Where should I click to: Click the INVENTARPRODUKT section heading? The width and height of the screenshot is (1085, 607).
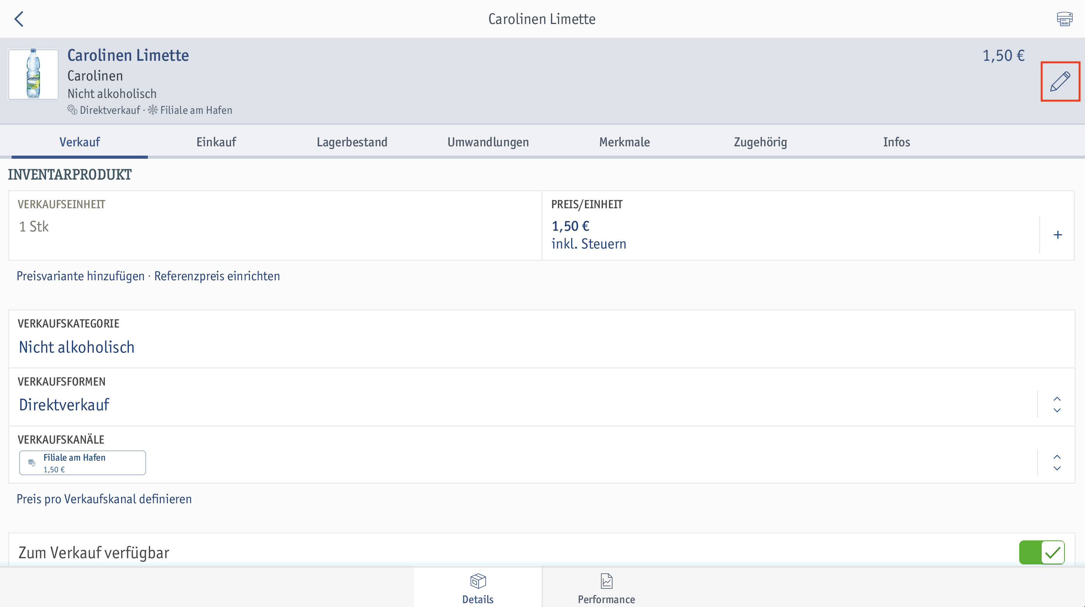70,174
